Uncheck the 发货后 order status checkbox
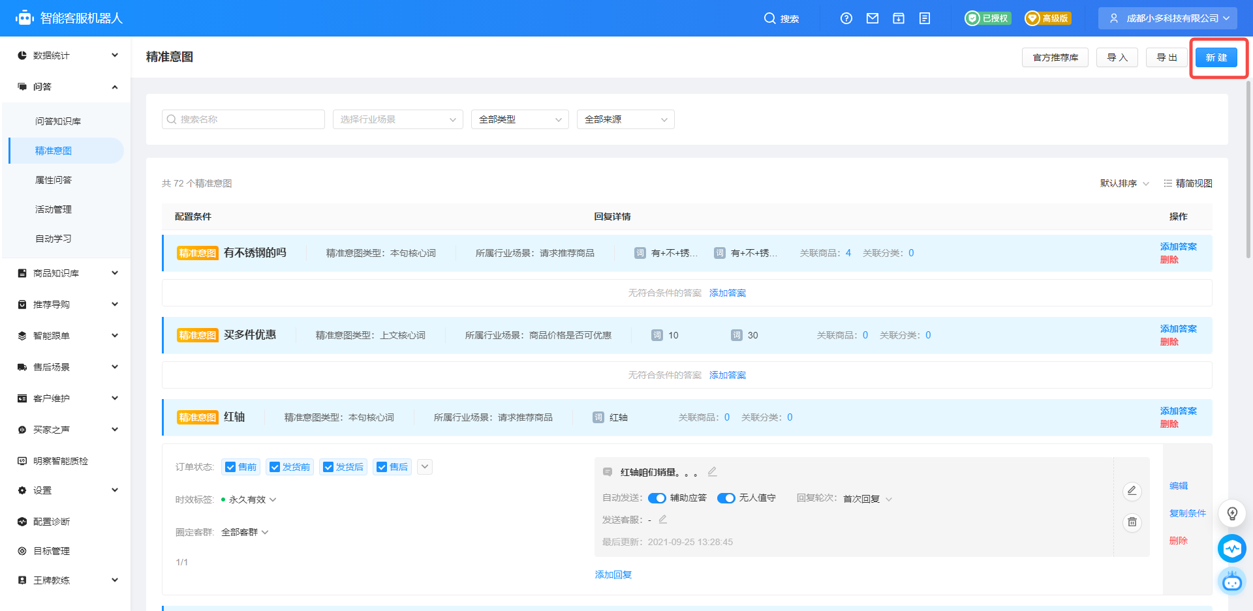Image resolution: width=1253 pixels, height=611 pixels. tap(328, 467)
